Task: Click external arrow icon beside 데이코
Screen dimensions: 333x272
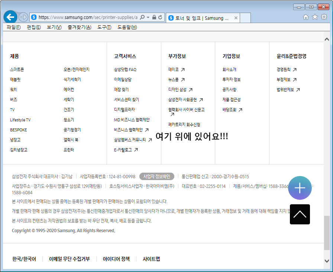Action: (x=182, y=70)
